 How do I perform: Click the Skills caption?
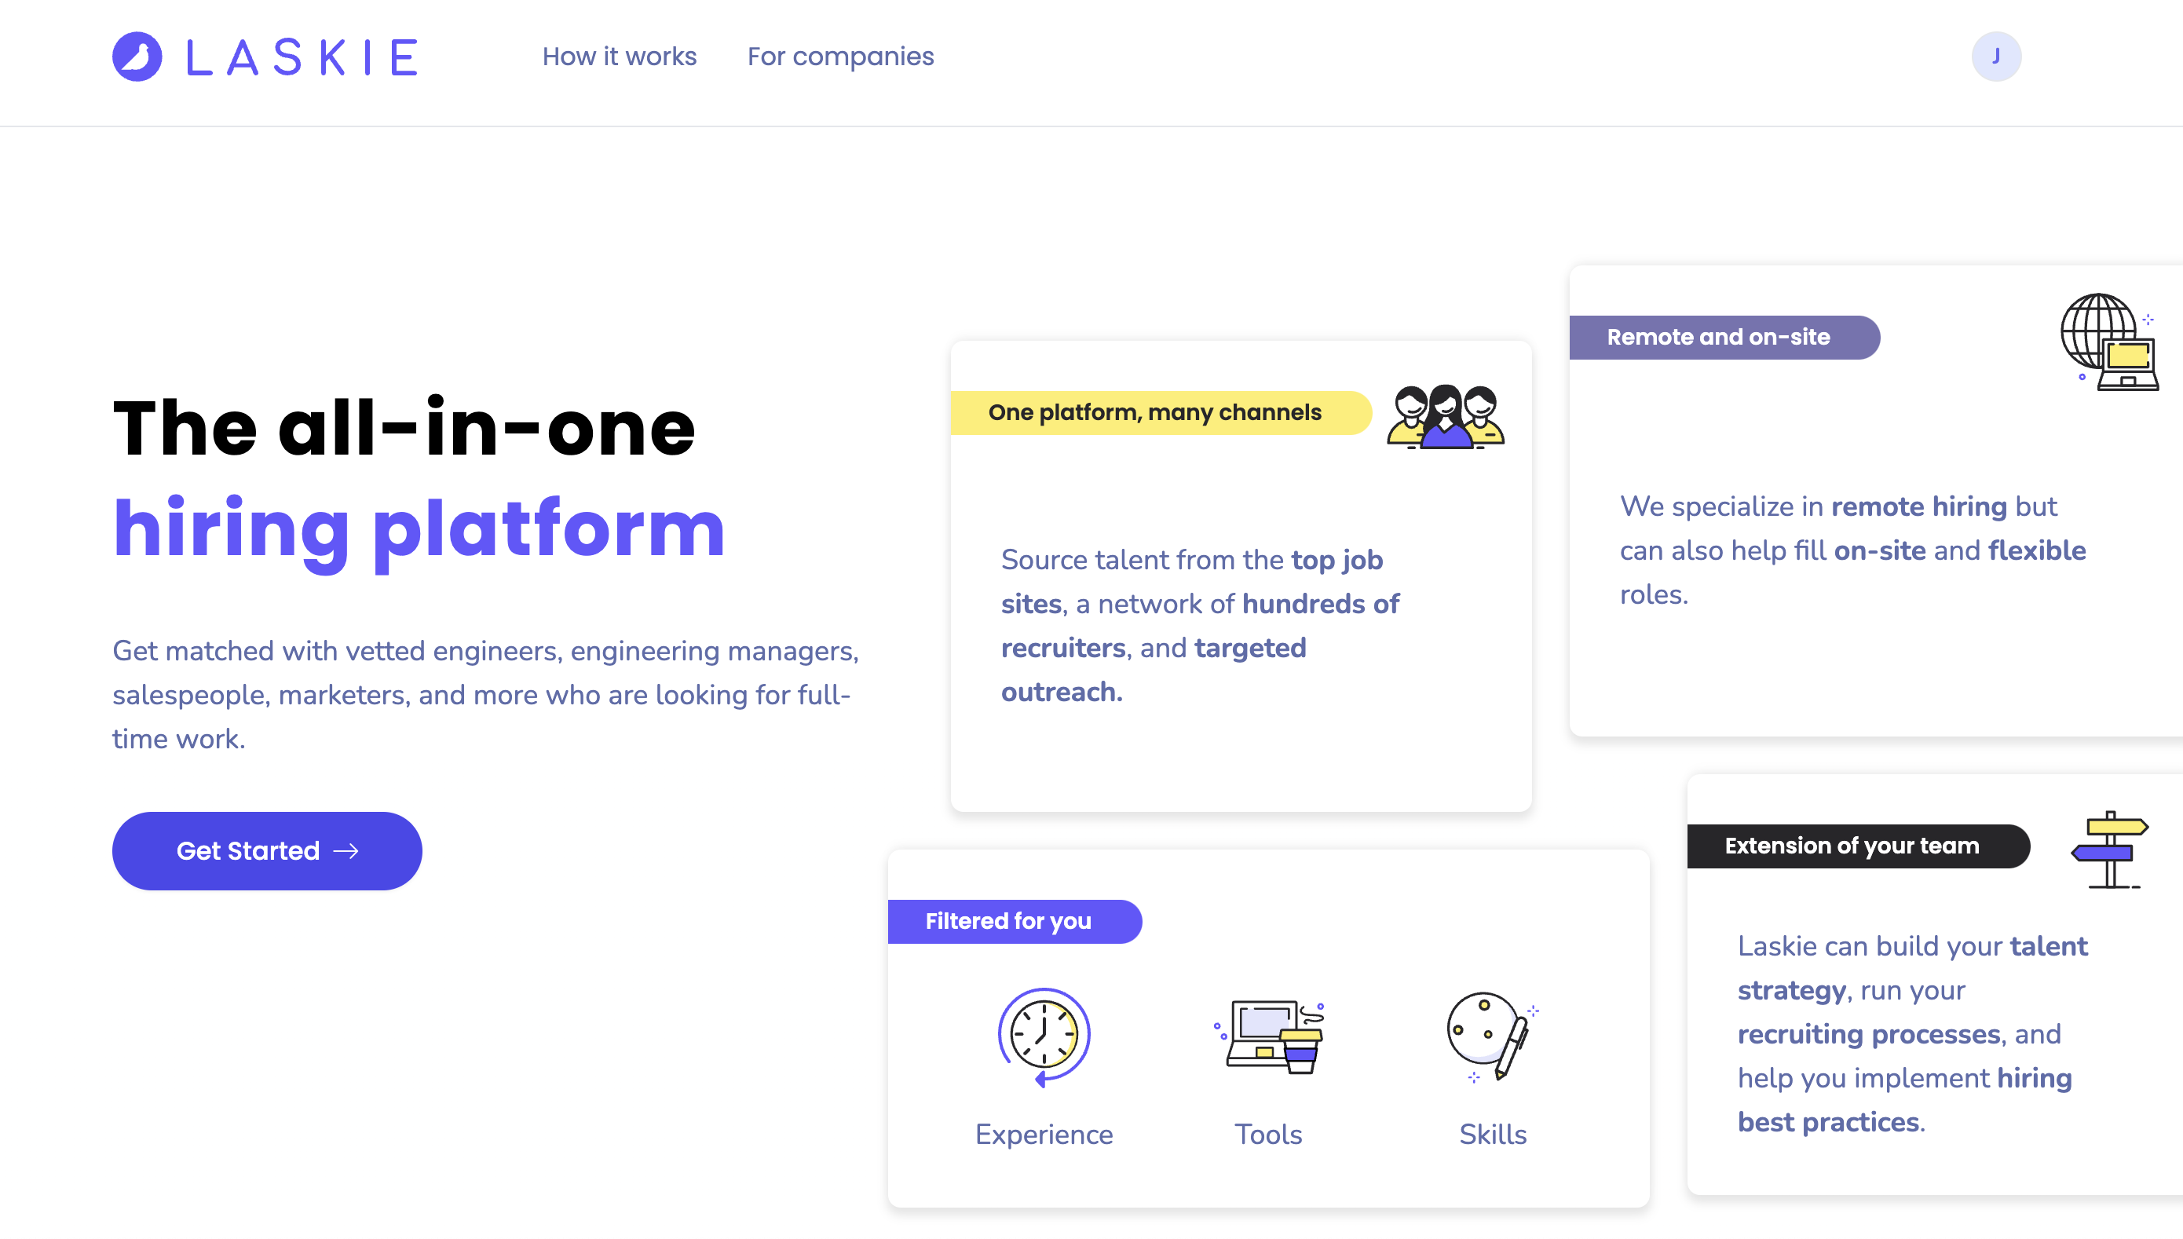point(1492,1135)
